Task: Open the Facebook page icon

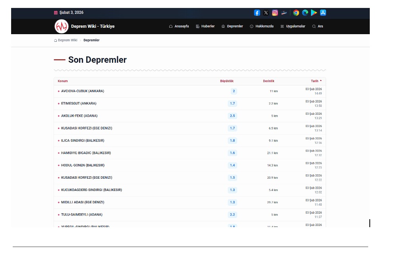Action: coord(257,13)
